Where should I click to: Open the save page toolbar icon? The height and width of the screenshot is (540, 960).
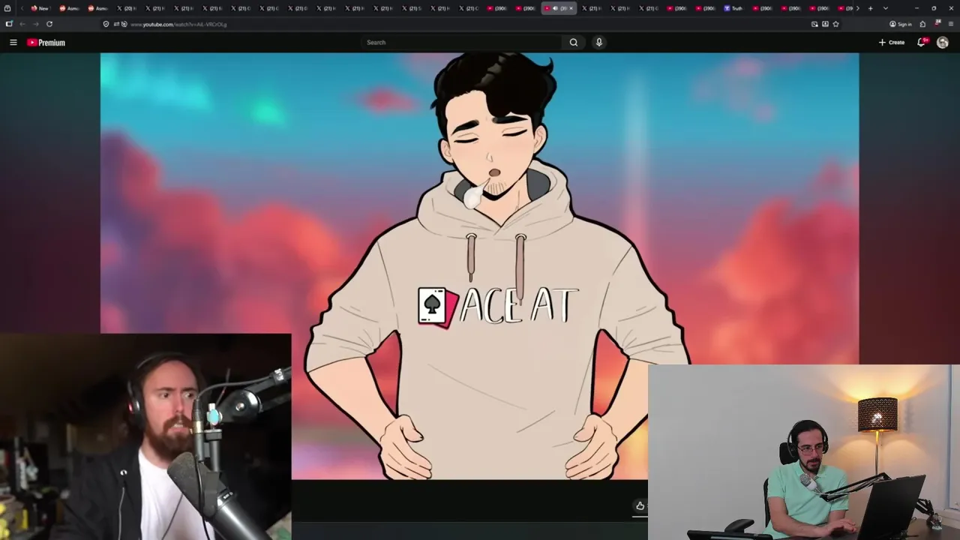tap(825, 24)
